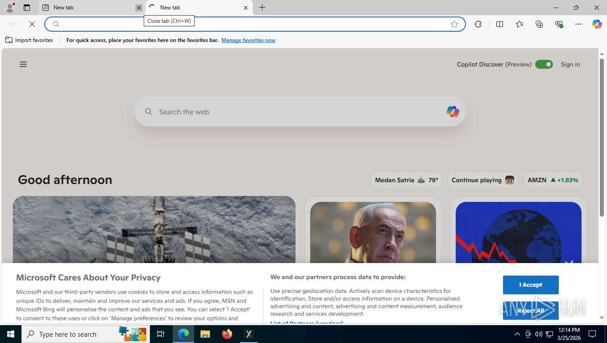Open a new tab with plus button

[262, 8]
